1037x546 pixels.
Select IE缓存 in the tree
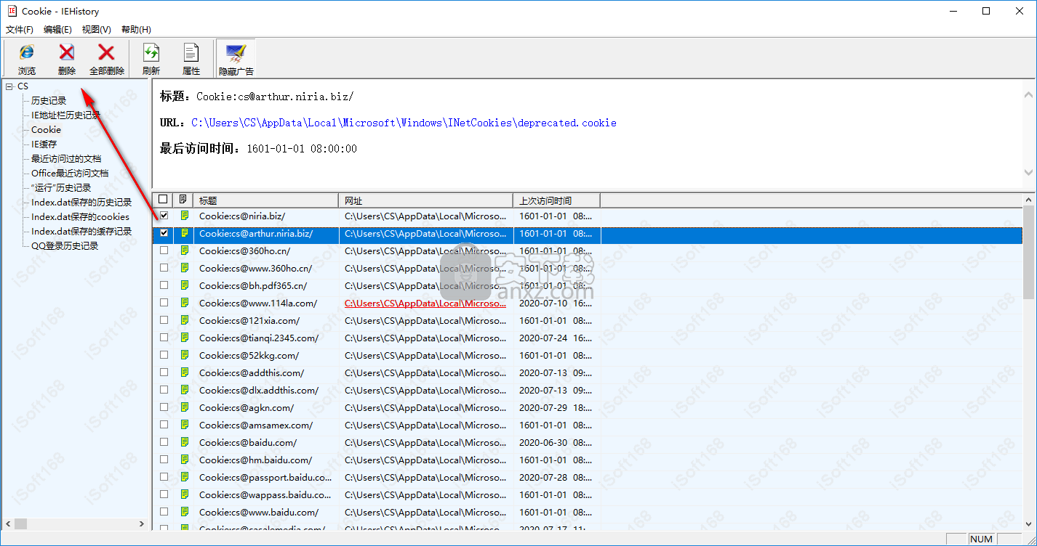(x=44, y=144)
